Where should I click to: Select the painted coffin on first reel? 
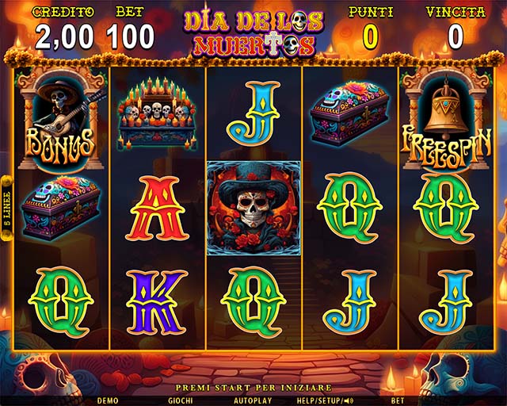(61, 208)
